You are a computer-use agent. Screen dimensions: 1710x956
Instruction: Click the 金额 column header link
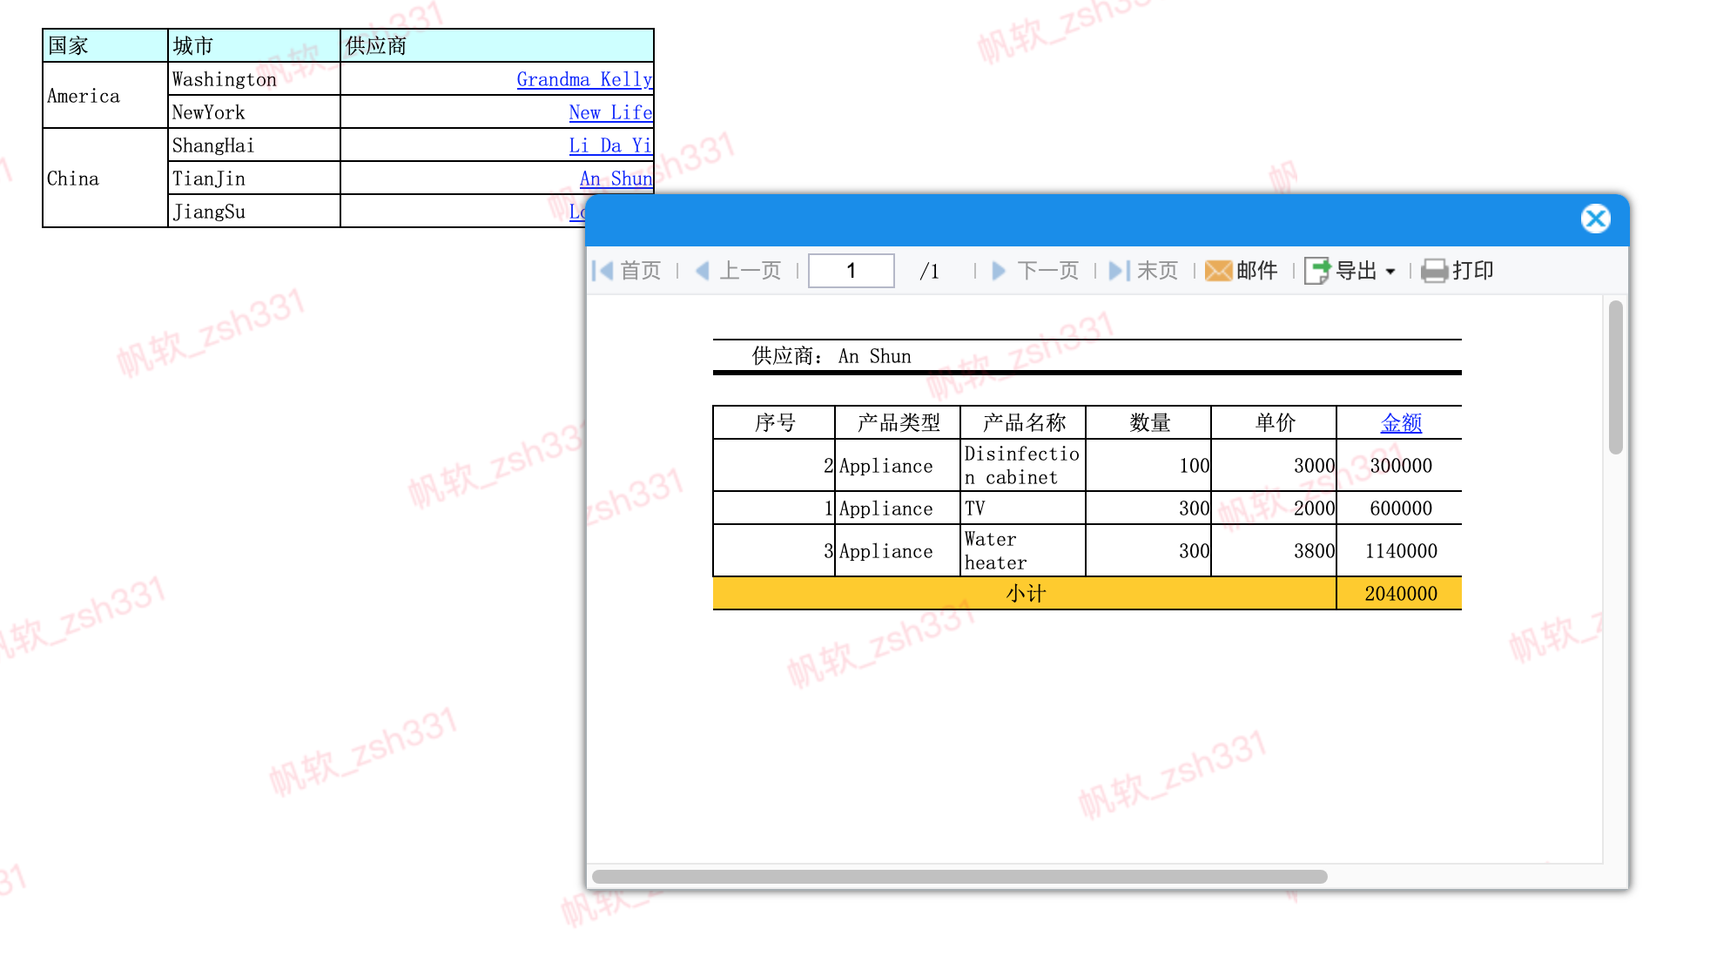pos(1400,423)
